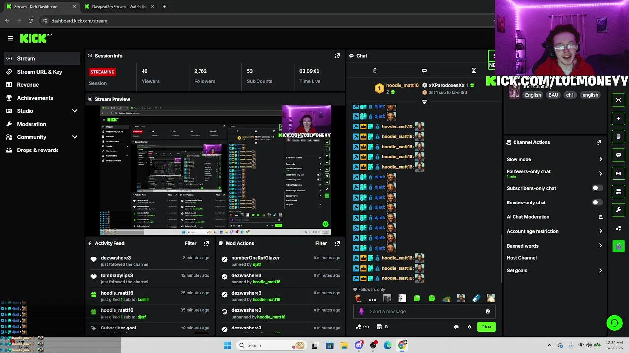Screen dimensions: 629x353
Task: Click the purple microphone icon in message box
Action: 362,311
